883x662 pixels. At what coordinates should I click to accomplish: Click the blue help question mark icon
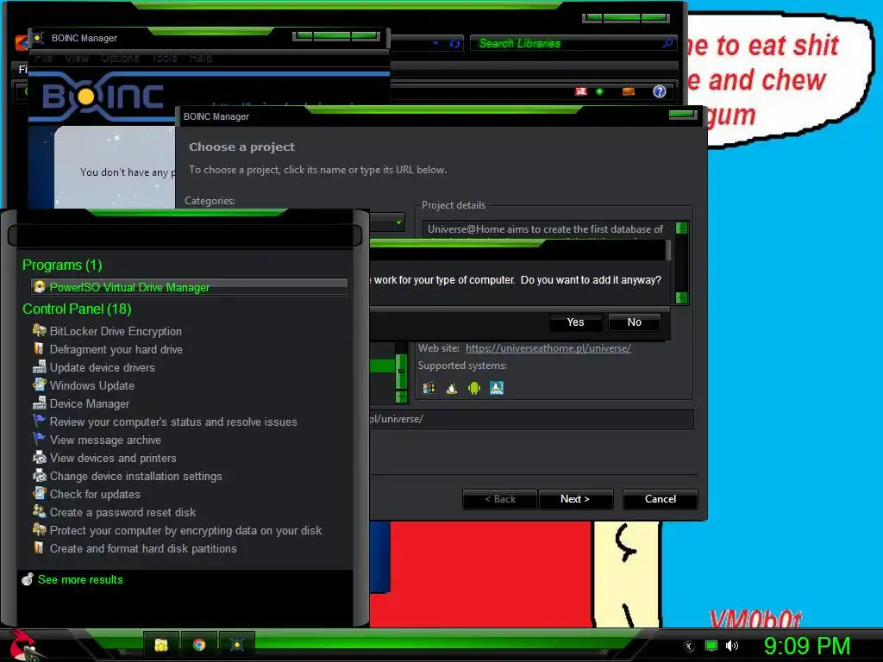tap(660, 91)
